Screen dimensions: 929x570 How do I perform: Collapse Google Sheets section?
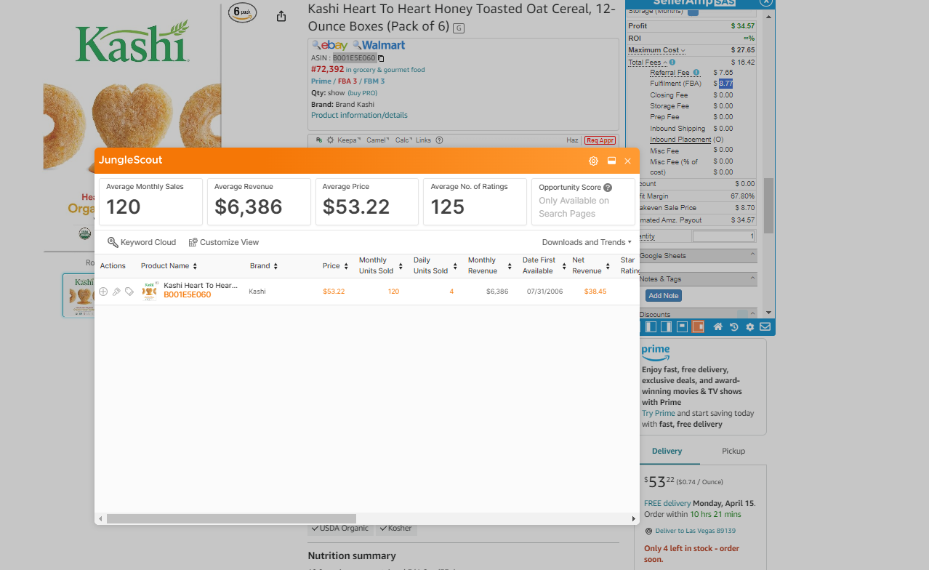click(752, 255)
